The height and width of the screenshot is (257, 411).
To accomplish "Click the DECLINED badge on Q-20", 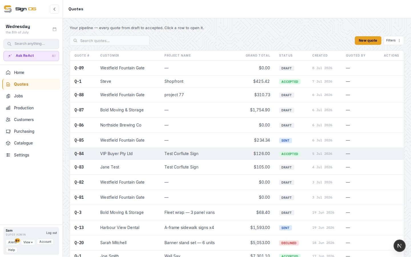I will [289, 243].
